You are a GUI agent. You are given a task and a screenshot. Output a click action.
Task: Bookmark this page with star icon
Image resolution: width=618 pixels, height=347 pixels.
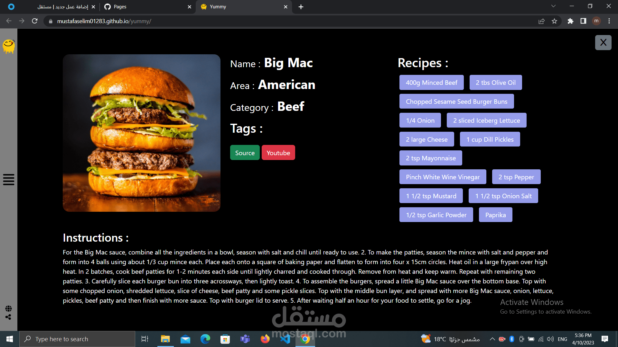coord(554,21)
